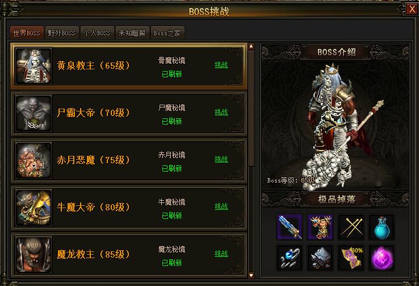Select the red armor drop icon
Image resolution: width=419 pixels, height=286 pixels.
click(x=320, y=226)
